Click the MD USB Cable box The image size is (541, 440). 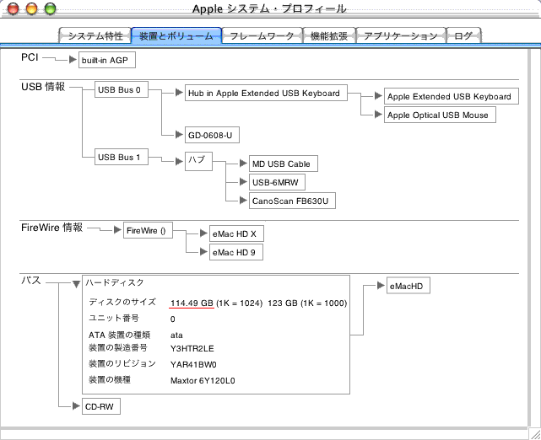[284, 164]
